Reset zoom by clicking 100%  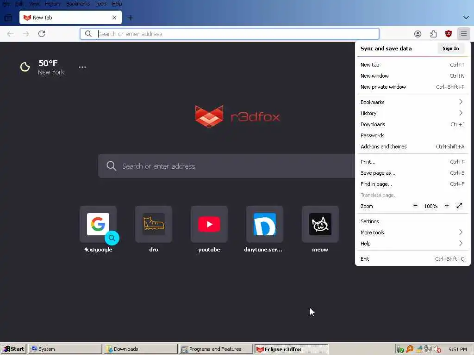(x=431, y=206)
